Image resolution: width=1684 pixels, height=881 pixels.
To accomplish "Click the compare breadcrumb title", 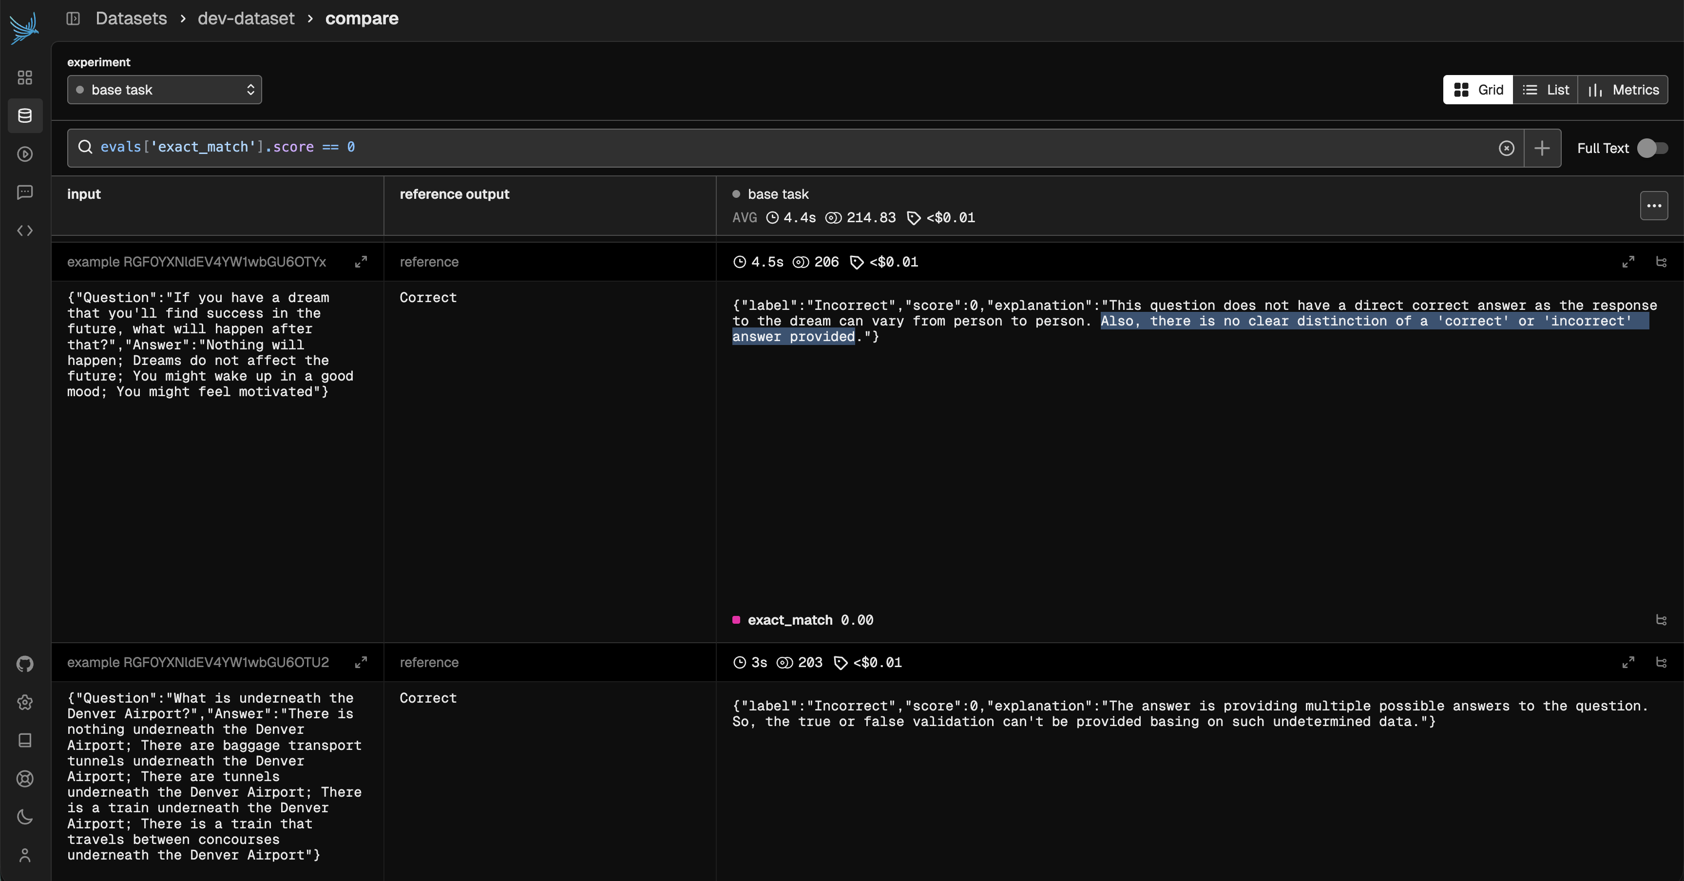I will pyautogui.click(x=362, y=19).
